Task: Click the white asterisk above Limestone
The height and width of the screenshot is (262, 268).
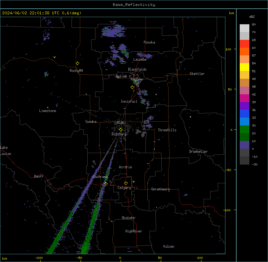Action: [48, 108]
